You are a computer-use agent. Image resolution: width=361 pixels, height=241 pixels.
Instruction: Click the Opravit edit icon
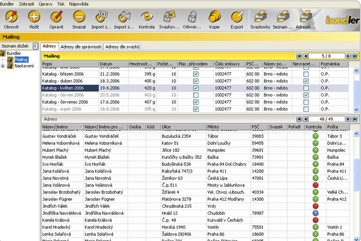point(56,17)
